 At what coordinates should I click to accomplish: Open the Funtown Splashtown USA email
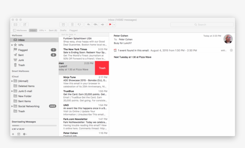point(84,41)
